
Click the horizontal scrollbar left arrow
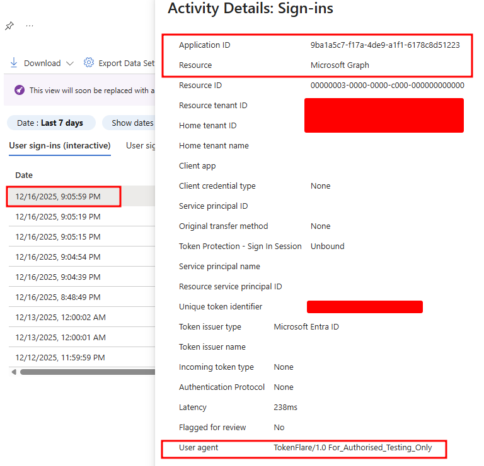tap(14, 372)
